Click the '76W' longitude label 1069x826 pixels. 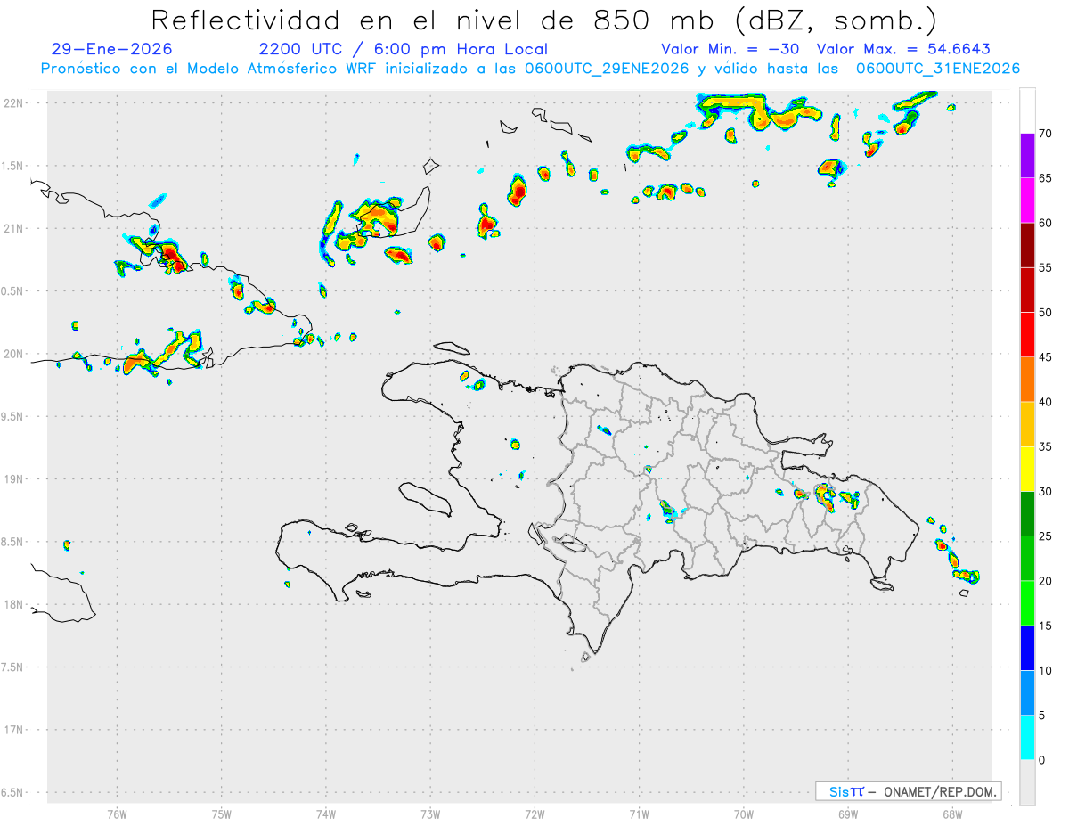[x=117, y=814]
